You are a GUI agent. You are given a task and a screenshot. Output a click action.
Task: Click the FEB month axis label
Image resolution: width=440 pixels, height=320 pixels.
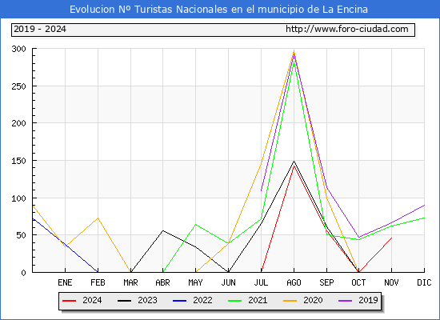click(x=98, y=282)
